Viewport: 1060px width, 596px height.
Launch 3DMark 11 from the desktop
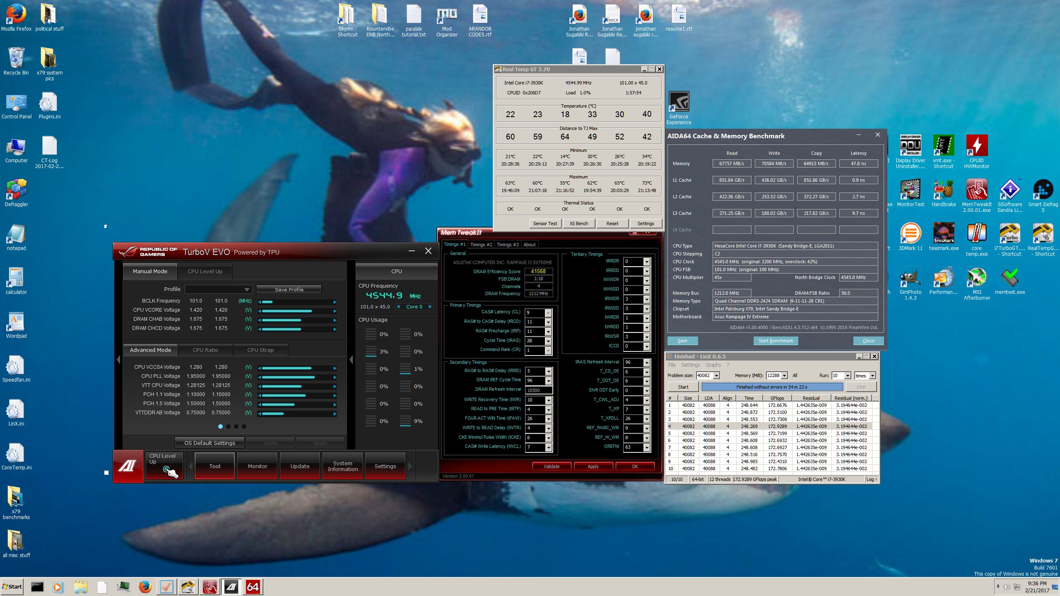click(910, 237)
